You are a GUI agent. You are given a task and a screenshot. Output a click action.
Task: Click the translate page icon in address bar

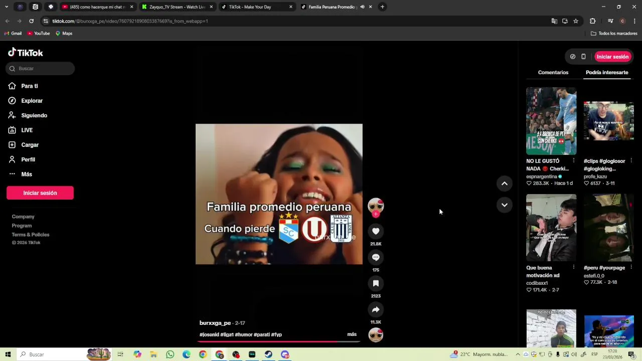pyautogui.click(x=554, y=21)
